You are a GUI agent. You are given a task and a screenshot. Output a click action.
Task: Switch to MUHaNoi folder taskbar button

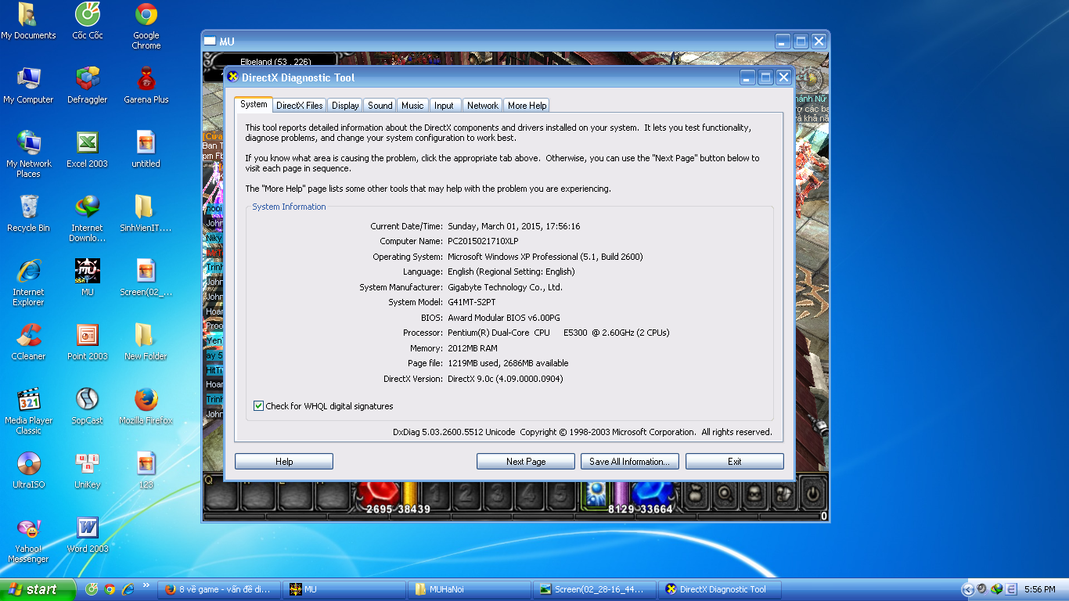pos(470,589)
